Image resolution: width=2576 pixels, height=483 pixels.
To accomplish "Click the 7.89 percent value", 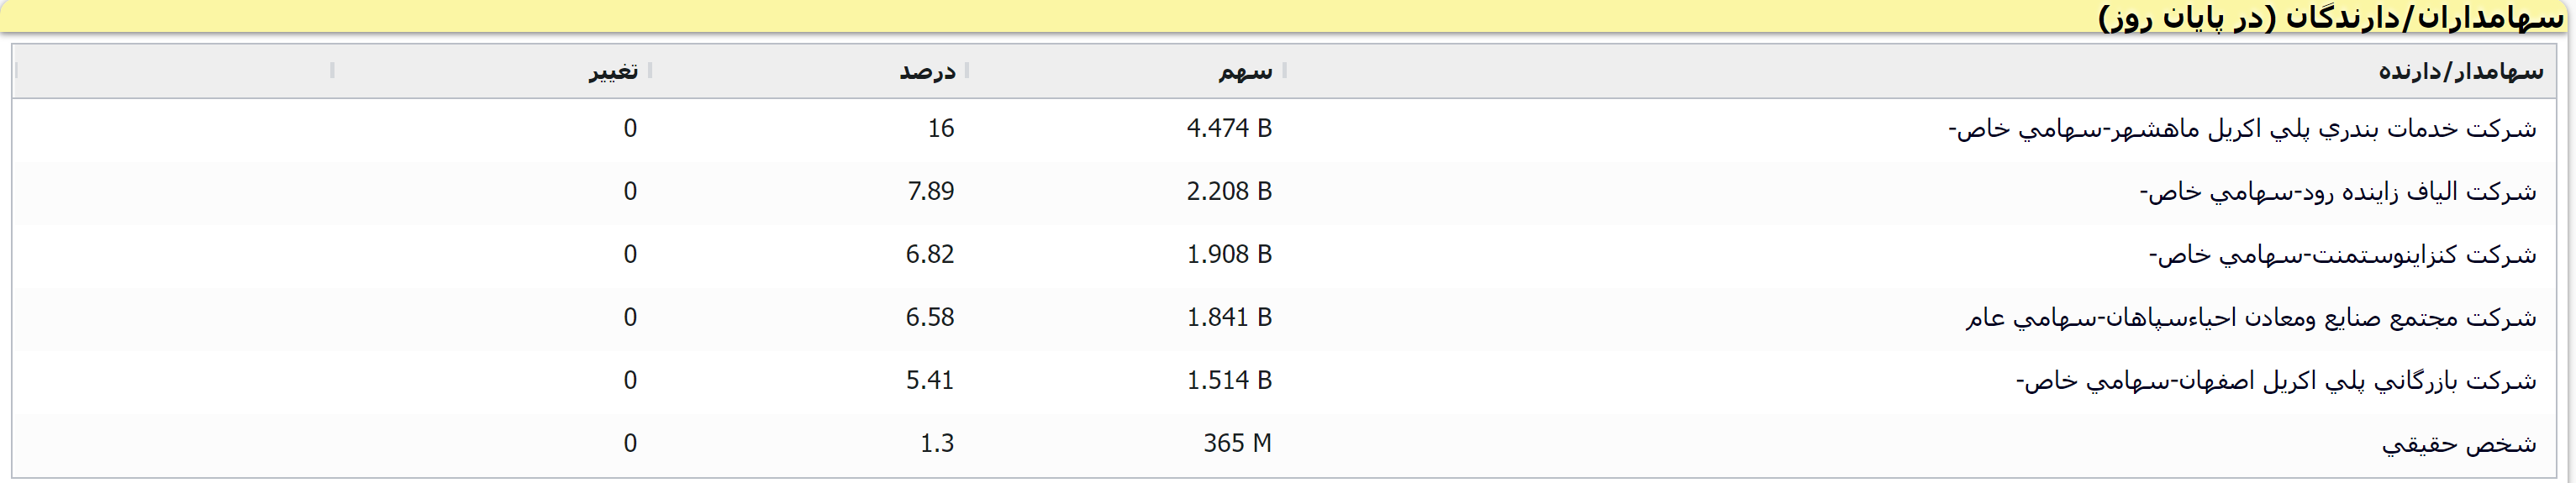I will click(930, 192).
